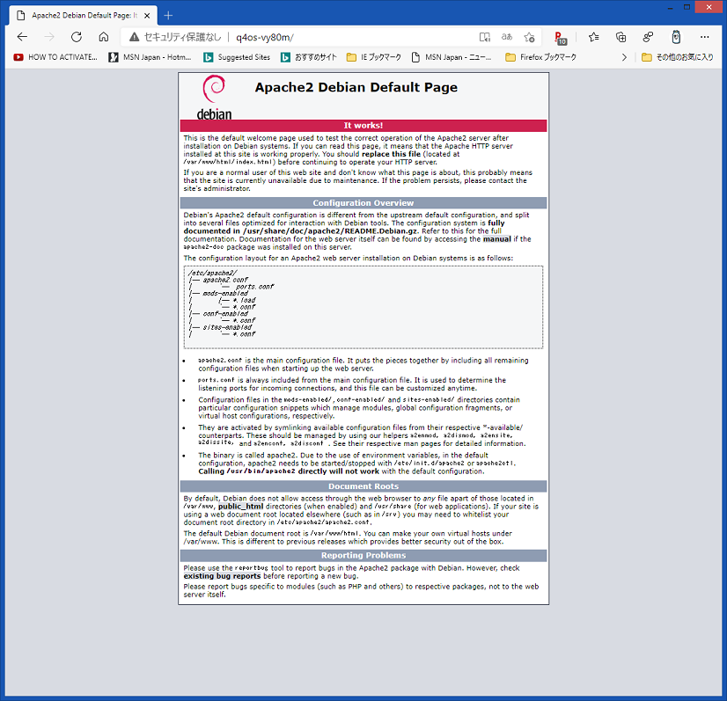Minimize the browser window
Screen dimensions: 727x701
pyautogui.click(x=670, y=7)
